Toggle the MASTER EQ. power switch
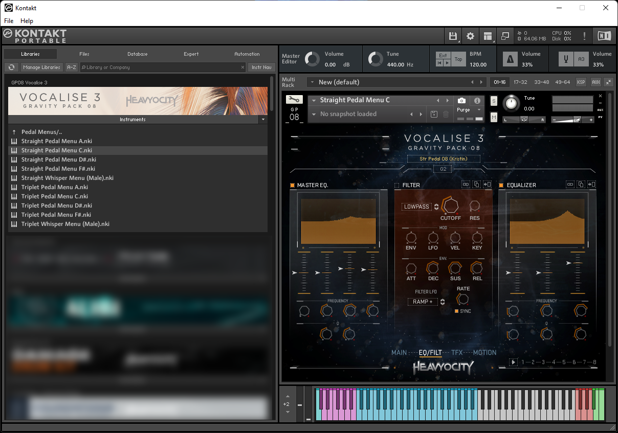618x433 pixels. 293,185
